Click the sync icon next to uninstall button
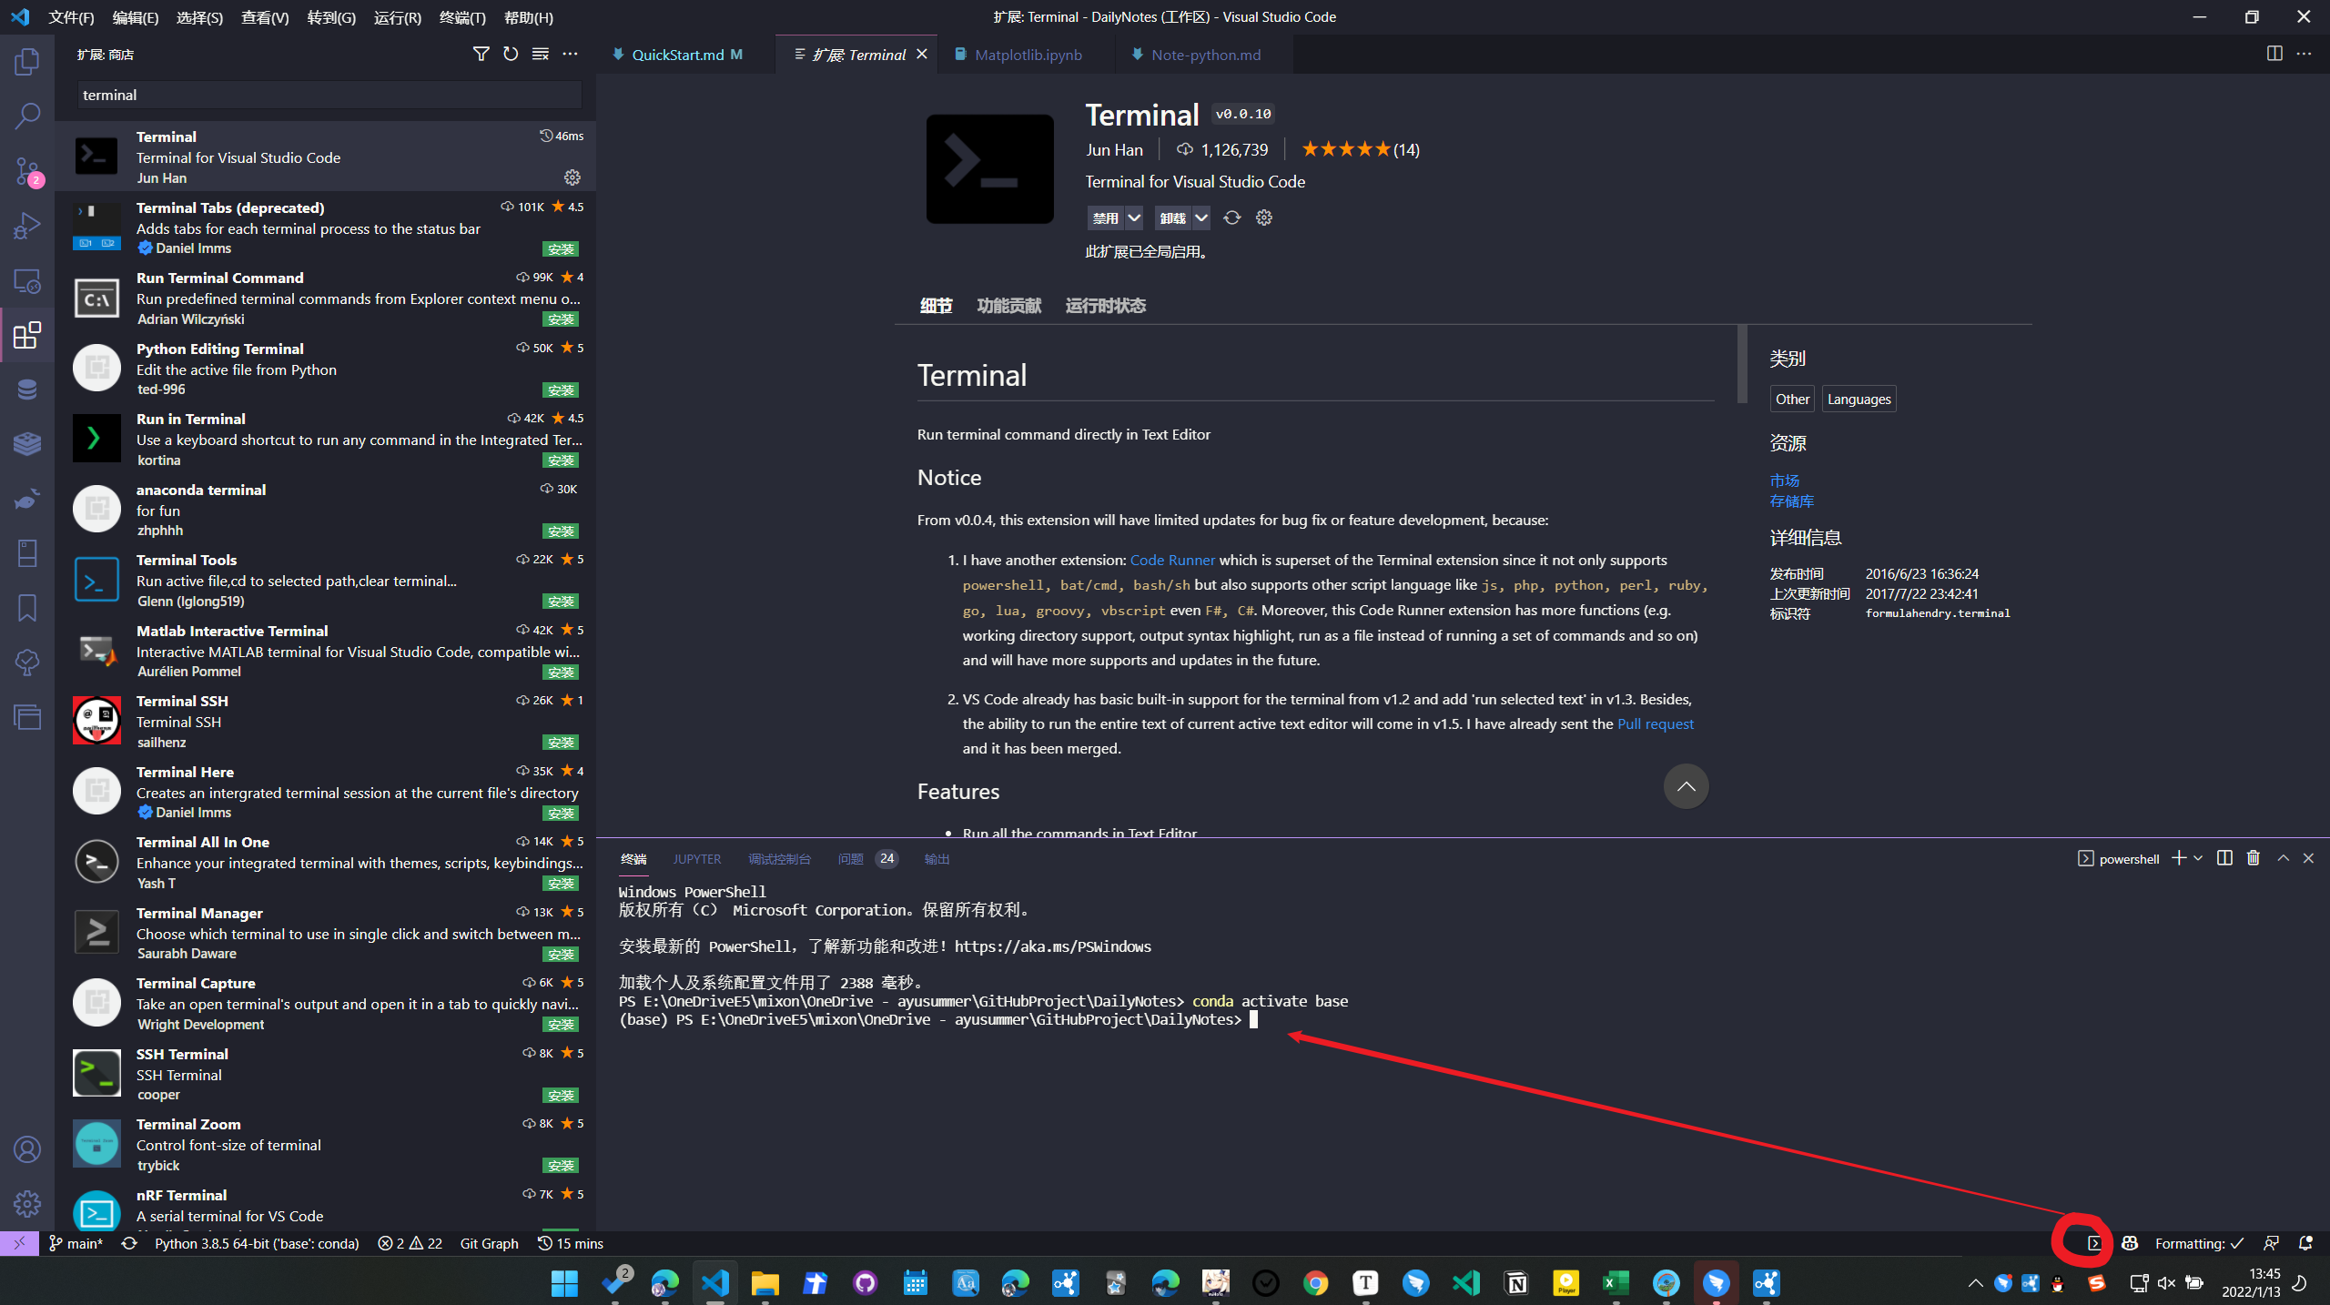2330x1305 pixels. point(1231,217)
